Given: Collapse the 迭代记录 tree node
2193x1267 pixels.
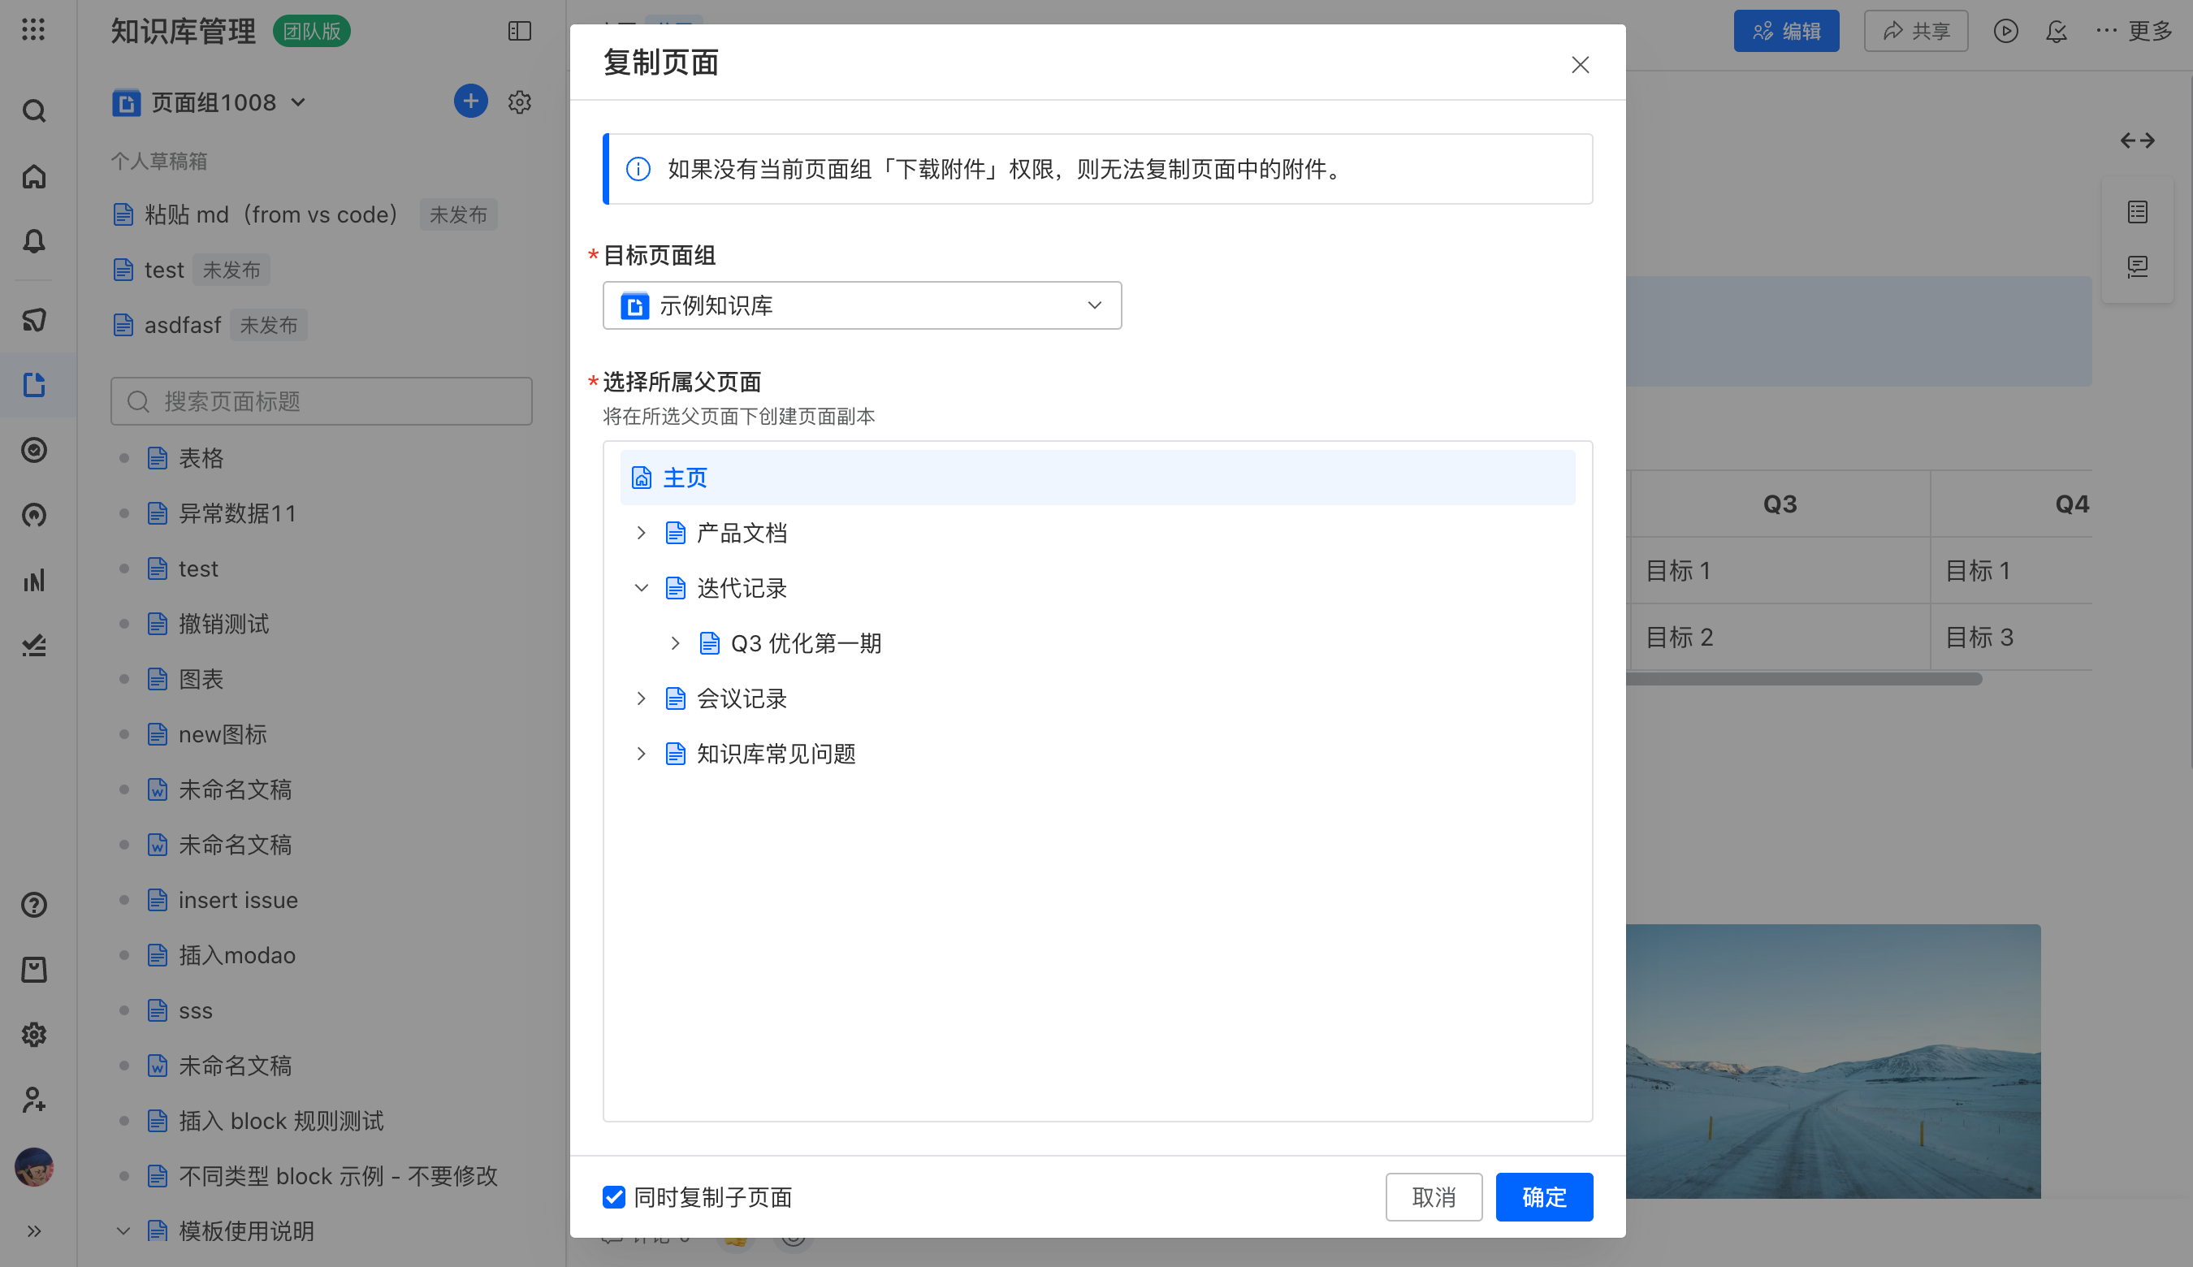Looking at the screenshot, I should click(641, 588).
